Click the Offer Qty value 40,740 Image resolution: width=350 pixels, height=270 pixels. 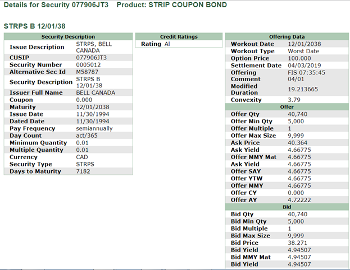298,114
